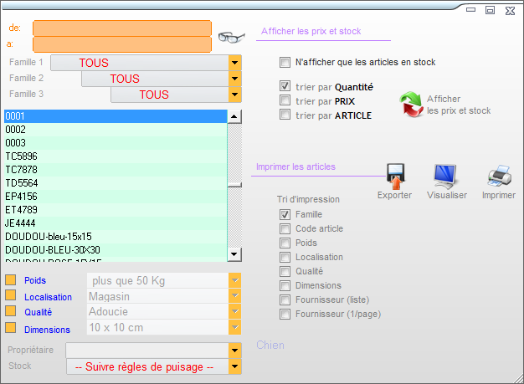Toggle the orange square beside Dimensions
524x384 pixels.
(11, 328)
